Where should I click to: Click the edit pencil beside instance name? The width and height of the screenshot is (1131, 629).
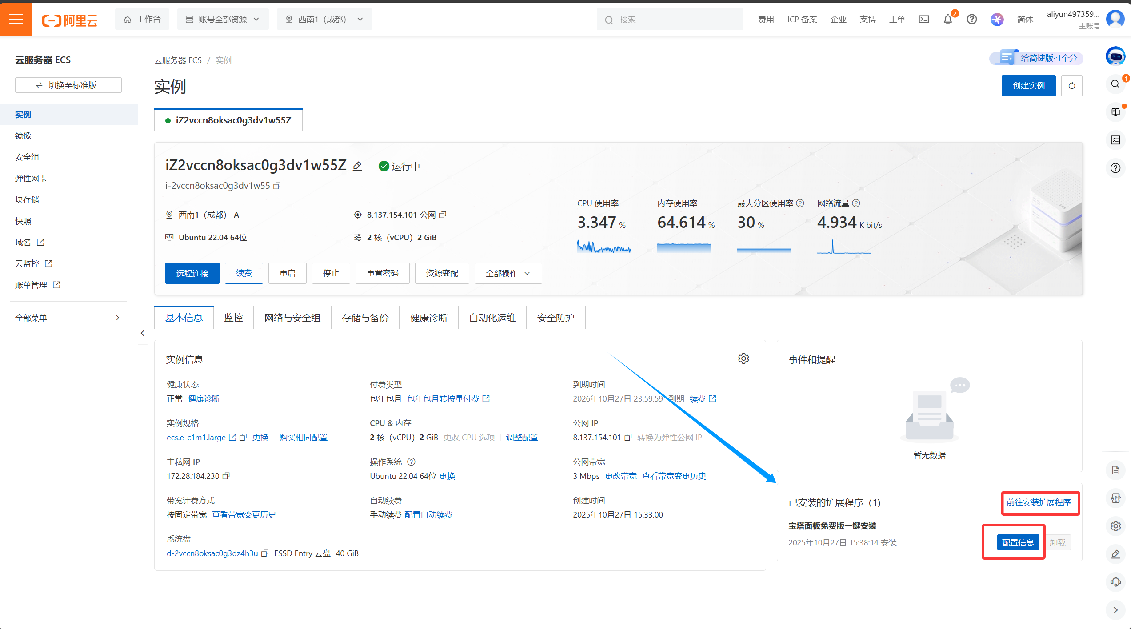pos(357,166)
